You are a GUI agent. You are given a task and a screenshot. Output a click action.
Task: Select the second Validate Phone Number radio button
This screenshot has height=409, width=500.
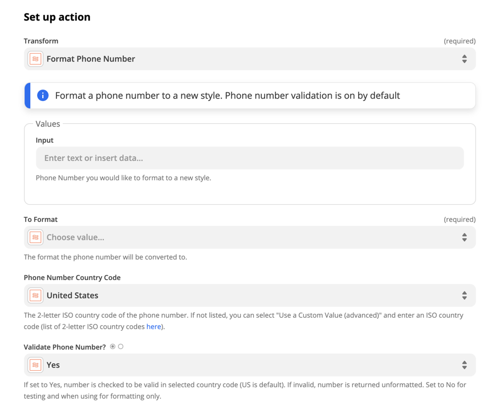(120, 346)
